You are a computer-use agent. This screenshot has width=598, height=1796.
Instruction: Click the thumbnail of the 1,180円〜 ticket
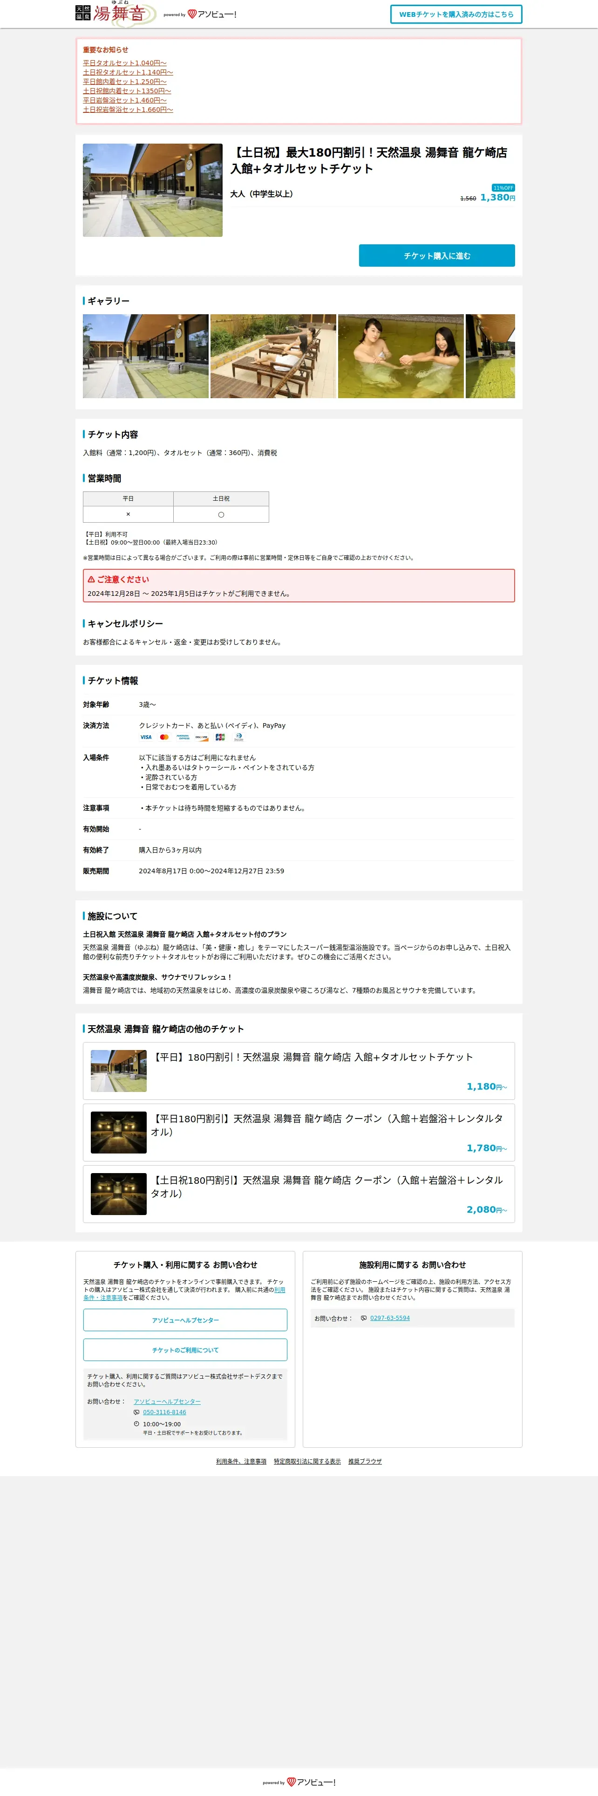[x=118, y=1071]
